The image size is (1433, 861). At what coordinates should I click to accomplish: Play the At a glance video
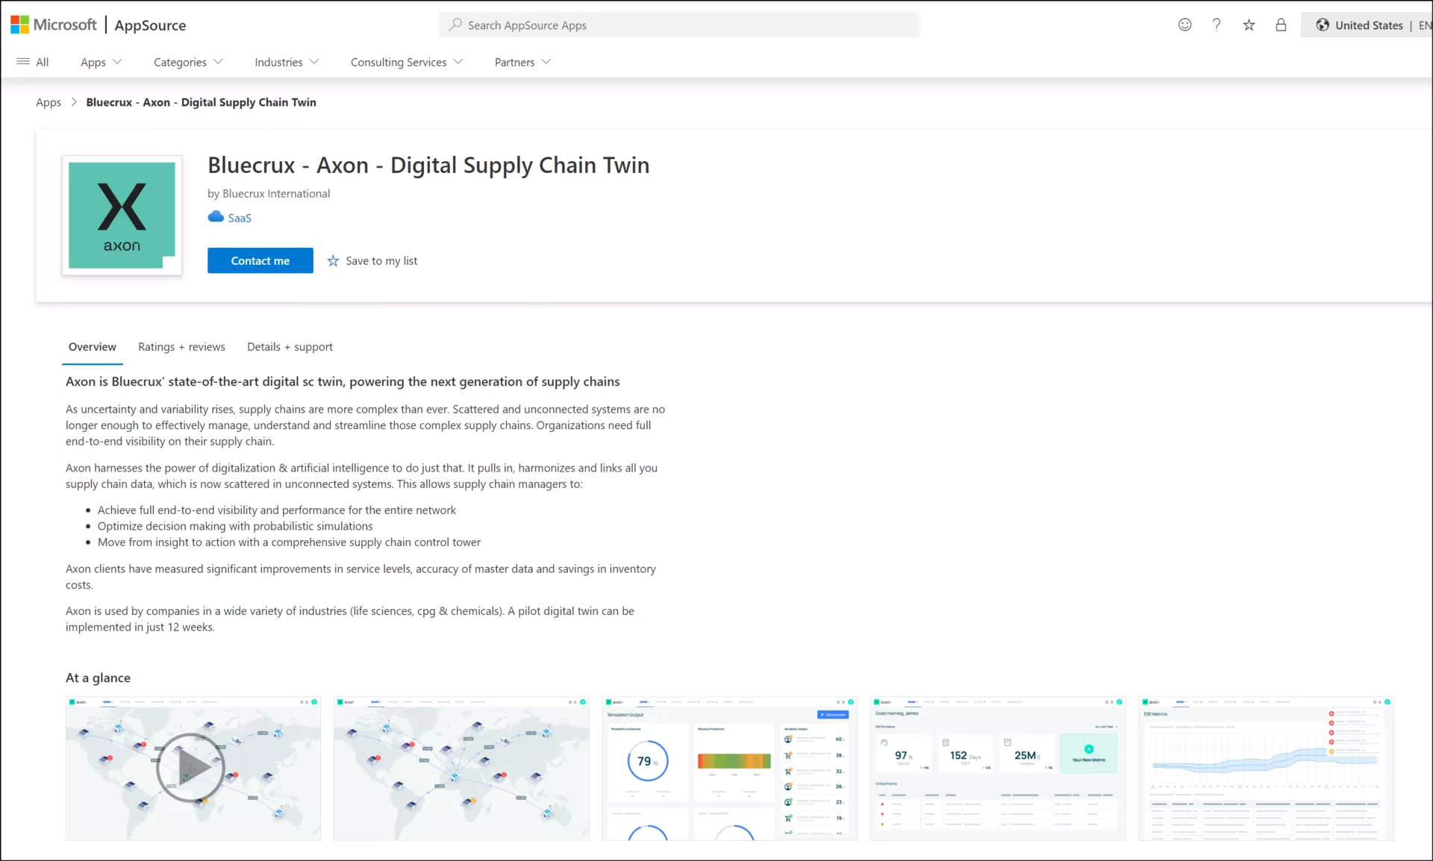(x=190, y=768)
